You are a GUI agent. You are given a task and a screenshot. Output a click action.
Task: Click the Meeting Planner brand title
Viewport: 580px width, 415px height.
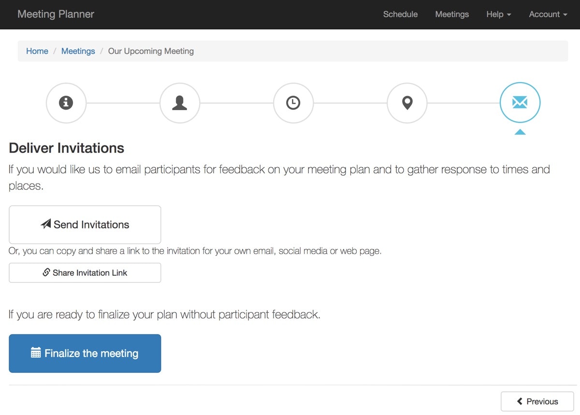(56, 14)
